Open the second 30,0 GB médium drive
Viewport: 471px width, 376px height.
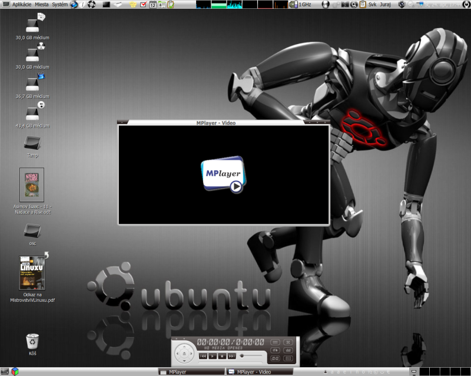(x=32, y=56)
